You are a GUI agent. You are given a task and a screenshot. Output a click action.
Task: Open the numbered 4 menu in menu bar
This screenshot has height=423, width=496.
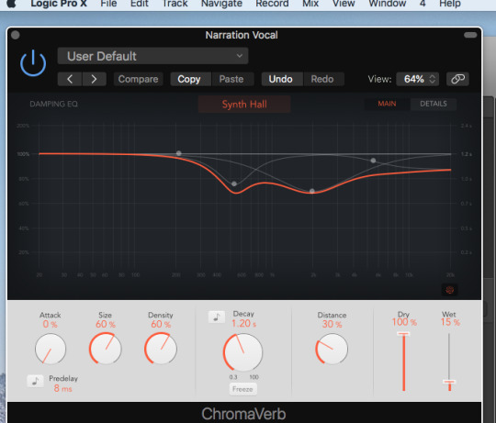[x=423, y=4]
